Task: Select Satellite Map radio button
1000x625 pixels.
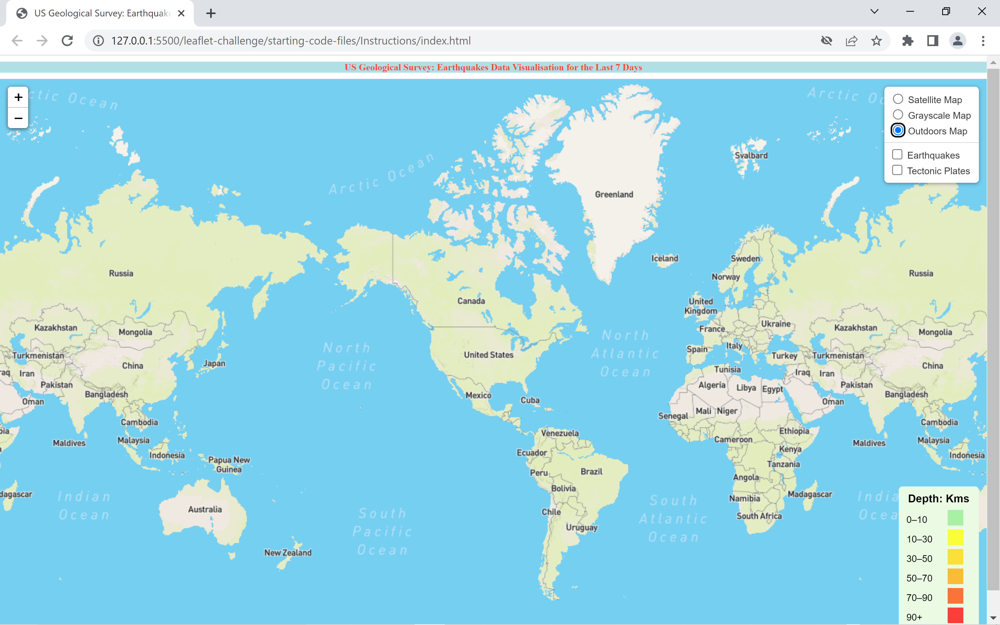Action: [x=898, y=99]
